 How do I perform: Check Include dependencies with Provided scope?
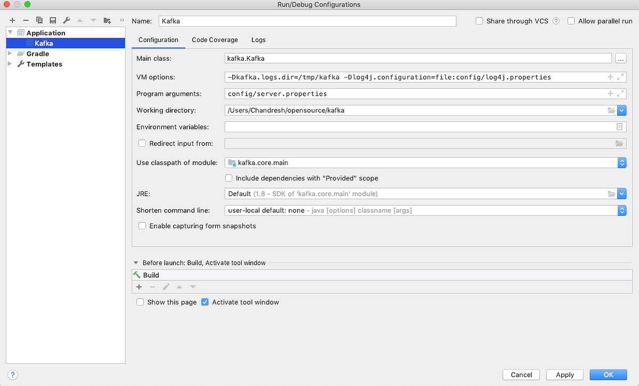228,178
